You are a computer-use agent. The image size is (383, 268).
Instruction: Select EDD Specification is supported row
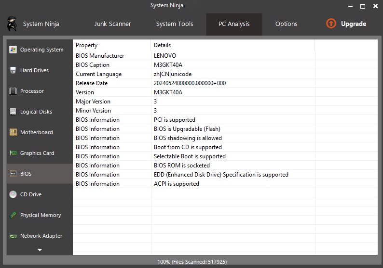(225, 175)
